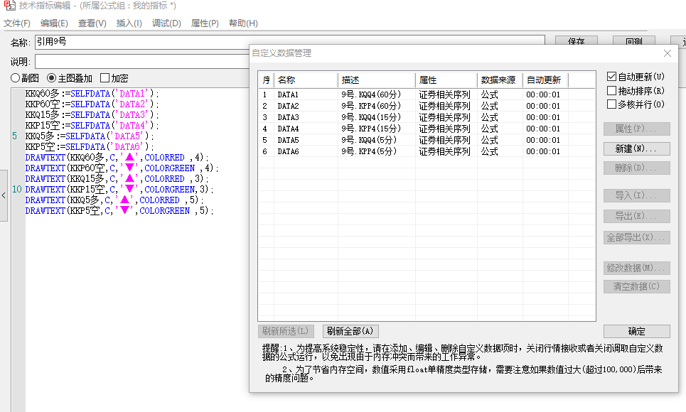This screenshot has height=412, width=686.
Task: Open the 插入(I) menu
Action: click(x=129, y=23)
